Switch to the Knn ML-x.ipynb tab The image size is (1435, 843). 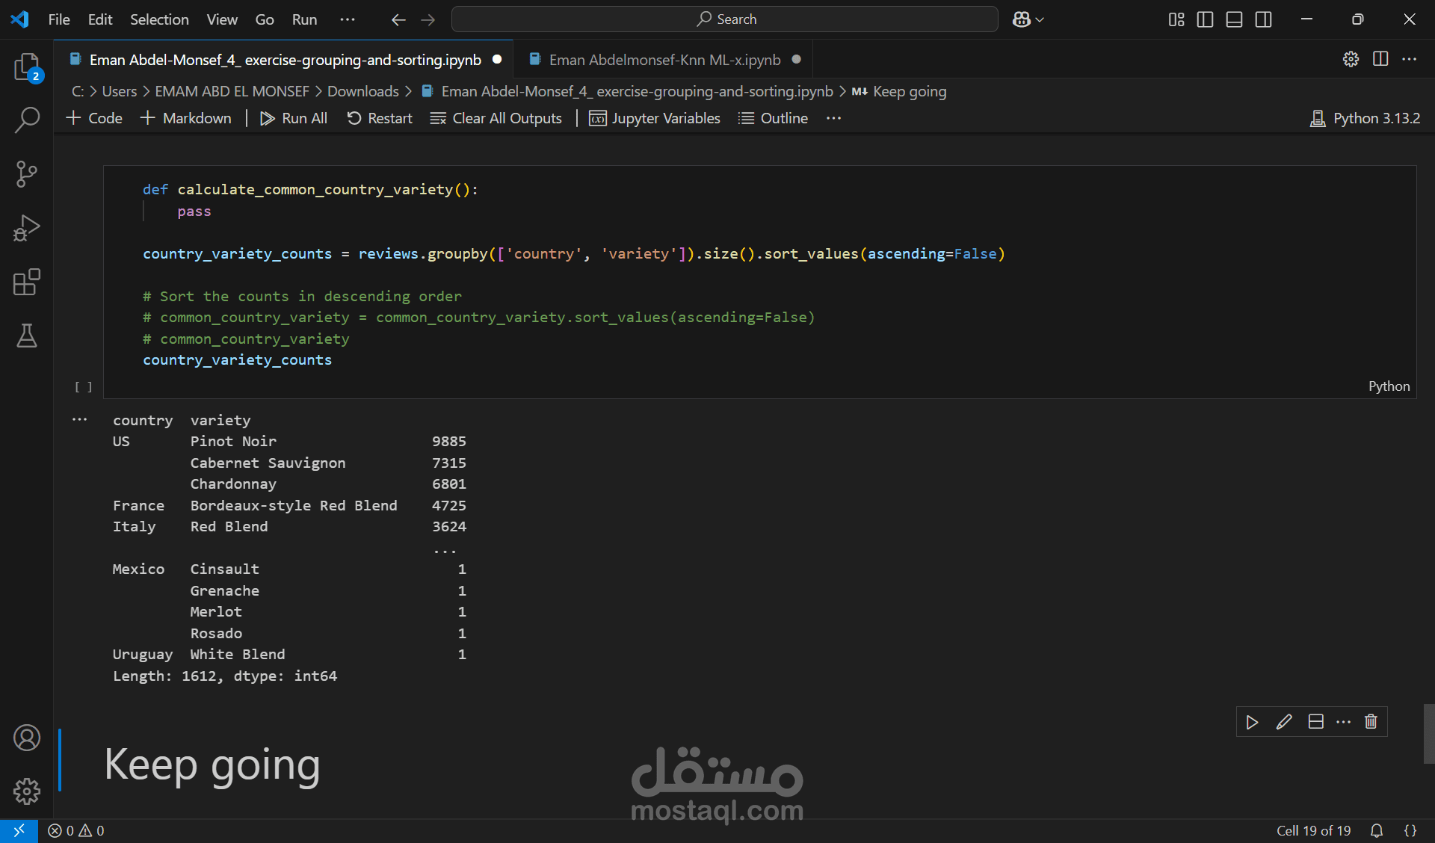[664, 59]
